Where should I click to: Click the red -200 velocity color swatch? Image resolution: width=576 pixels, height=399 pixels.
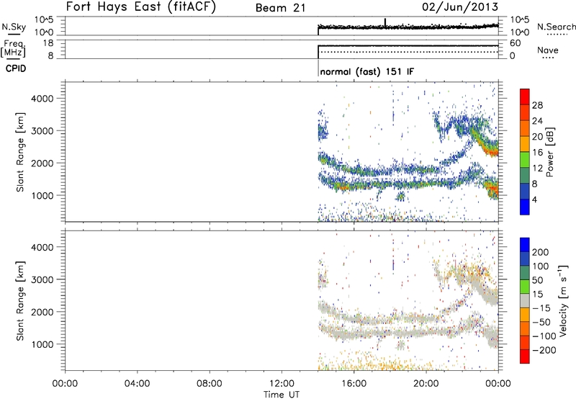525,357
